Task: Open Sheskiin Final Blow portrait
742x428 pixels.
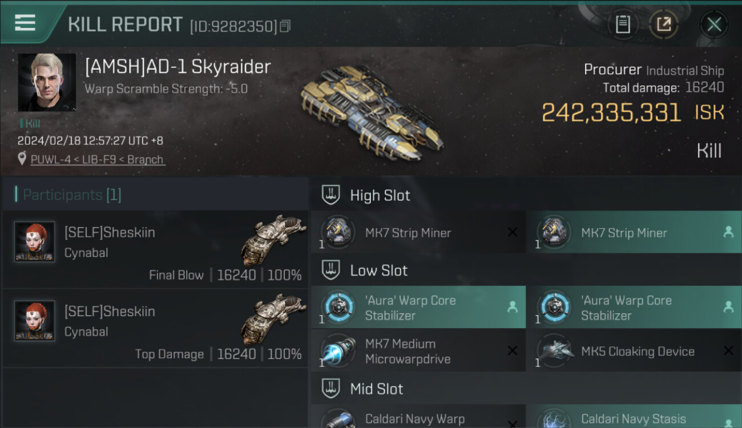Action: pyautogui.click(x=35, y=241)
